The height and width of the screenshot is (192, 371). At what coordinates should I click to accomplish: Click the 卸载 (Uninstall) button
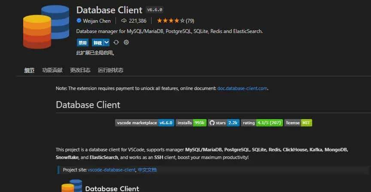point(97,42)
